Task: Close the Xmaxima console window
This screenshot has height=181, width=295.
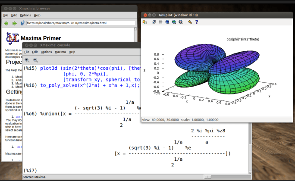Action: pos(27,45)
